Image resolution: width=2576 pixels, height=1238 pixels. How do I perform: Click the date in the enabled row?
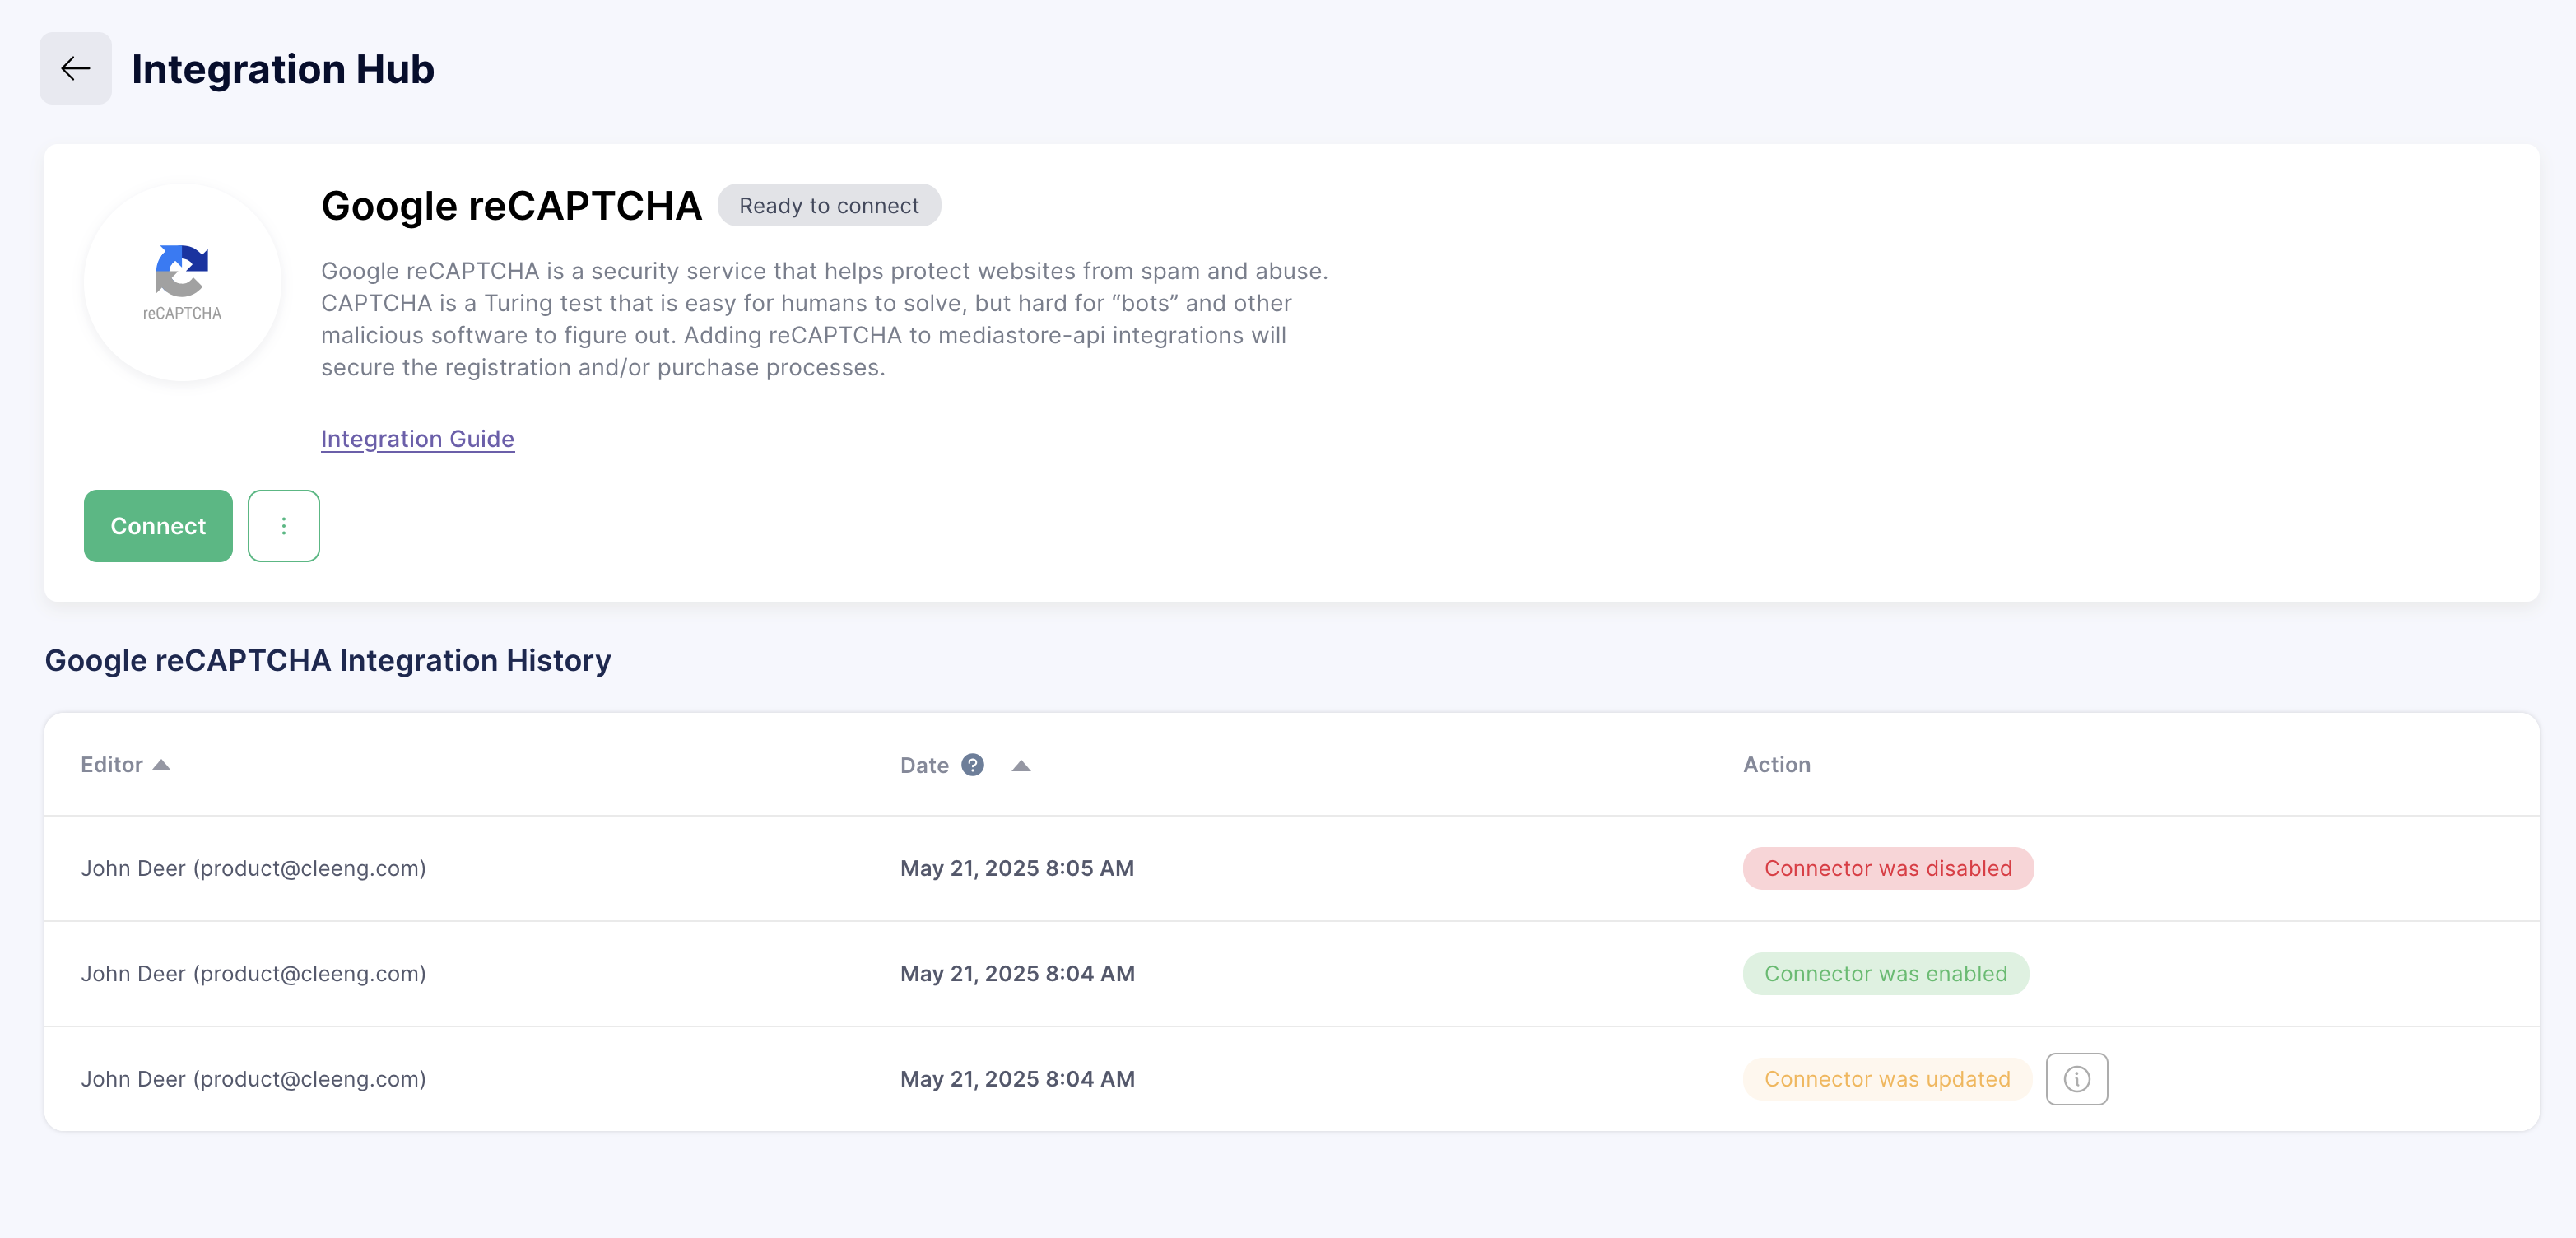pos(1017,974)
